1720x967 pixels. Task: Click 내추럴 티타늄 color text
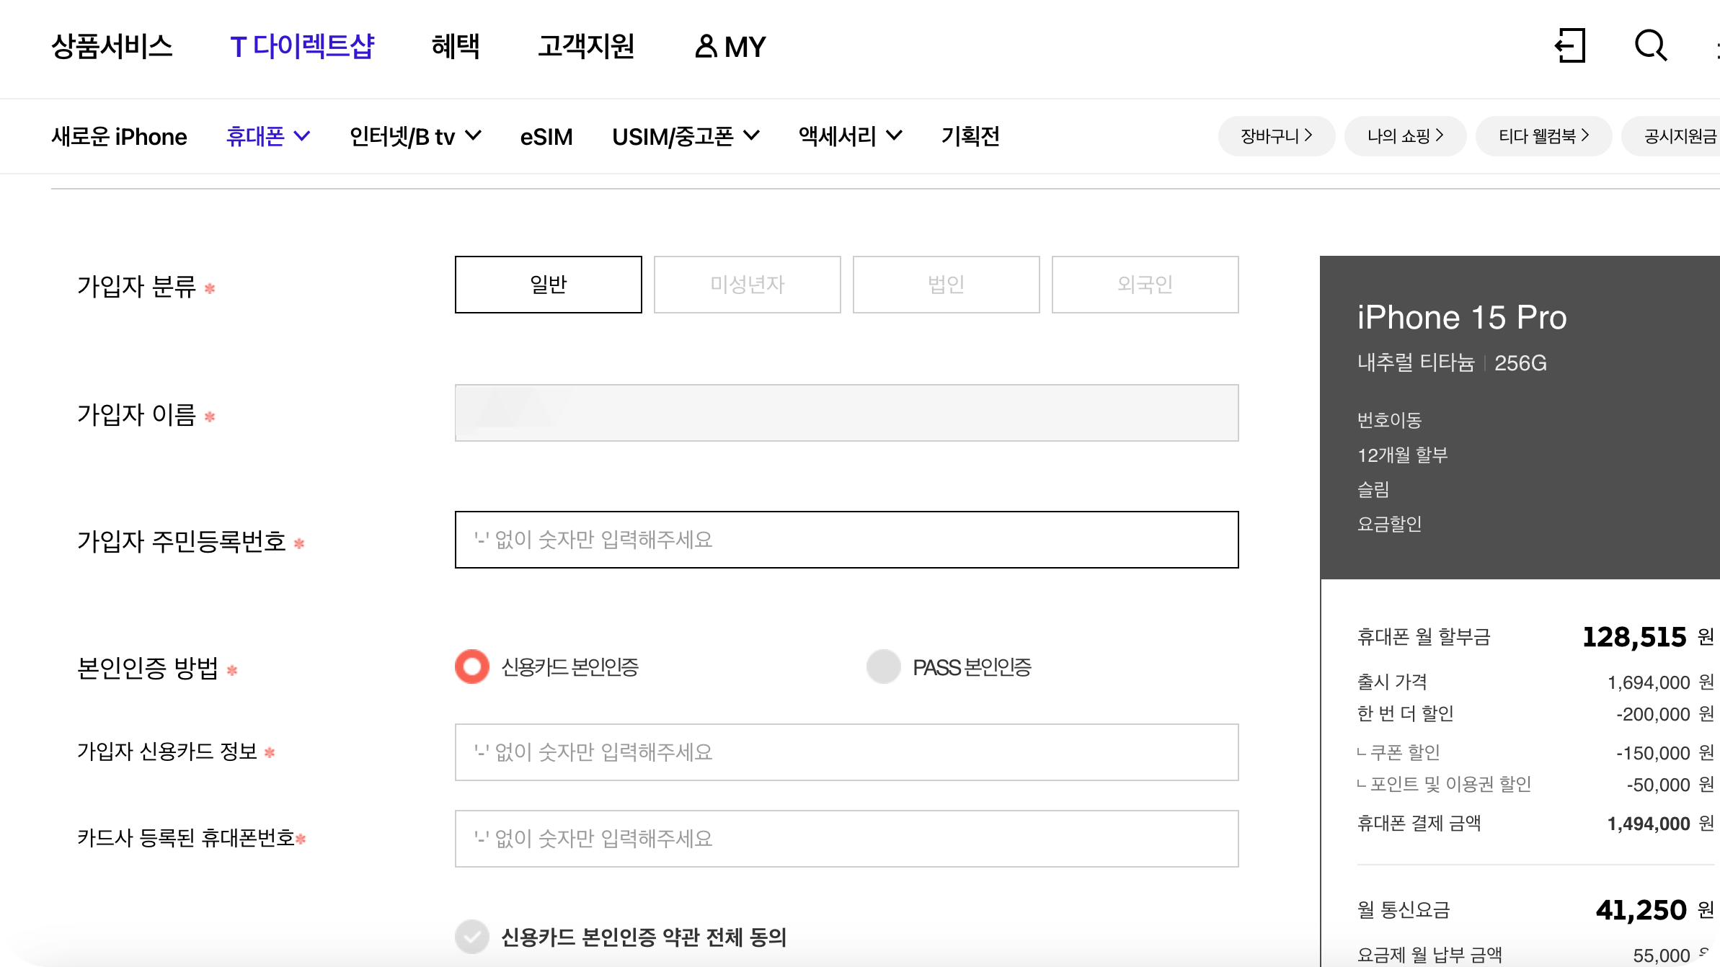coord(1417,362)
